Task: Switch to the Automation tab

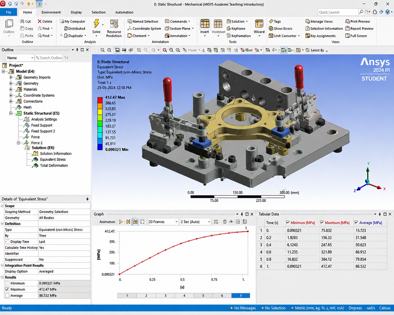Action: click(x=124, y=12)
